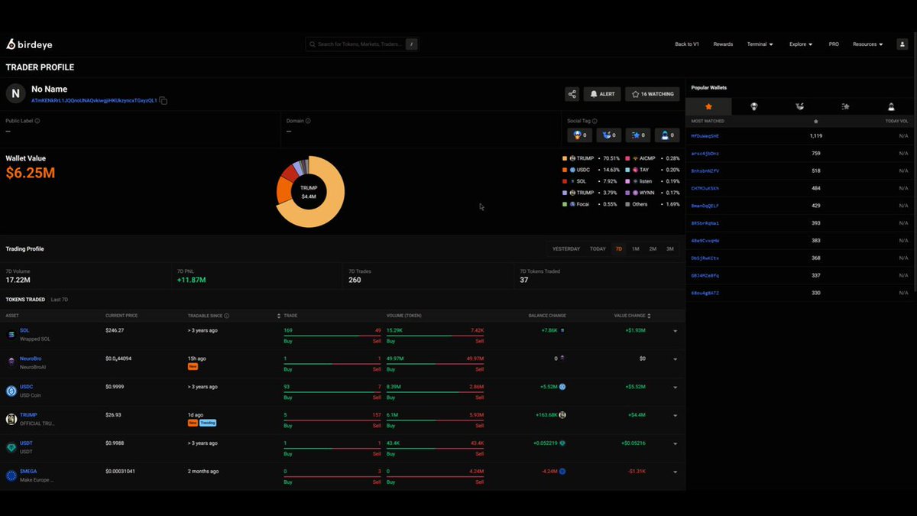Open the popular wallet with 759 watchers
The height and width of the screenshot is (516, 917).
click(705, 153)
